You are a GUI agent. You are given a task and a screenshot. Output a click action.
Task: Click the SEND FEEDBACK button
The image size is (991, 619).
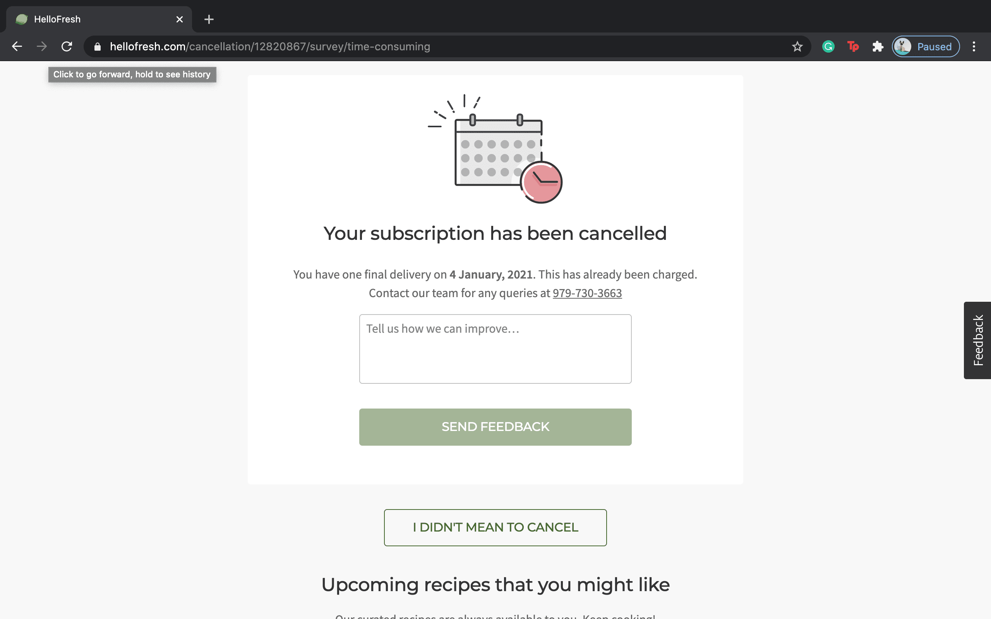pos(495,427)
